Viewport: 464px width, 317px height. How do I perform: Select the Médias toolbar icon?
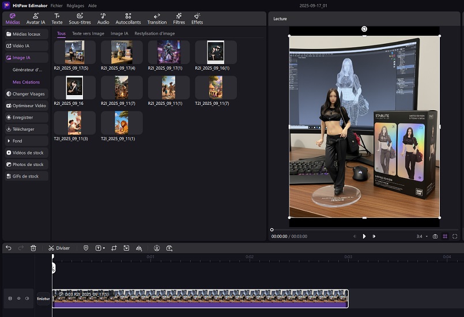13,18
